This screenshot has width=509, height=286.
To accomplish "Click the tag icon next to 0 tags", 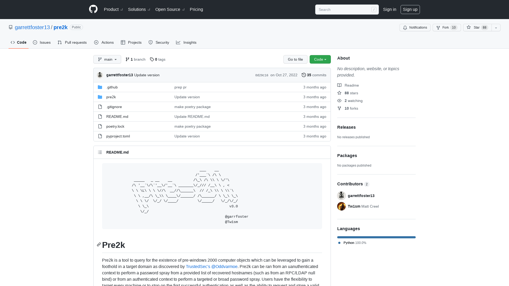I will click(152, 59).
